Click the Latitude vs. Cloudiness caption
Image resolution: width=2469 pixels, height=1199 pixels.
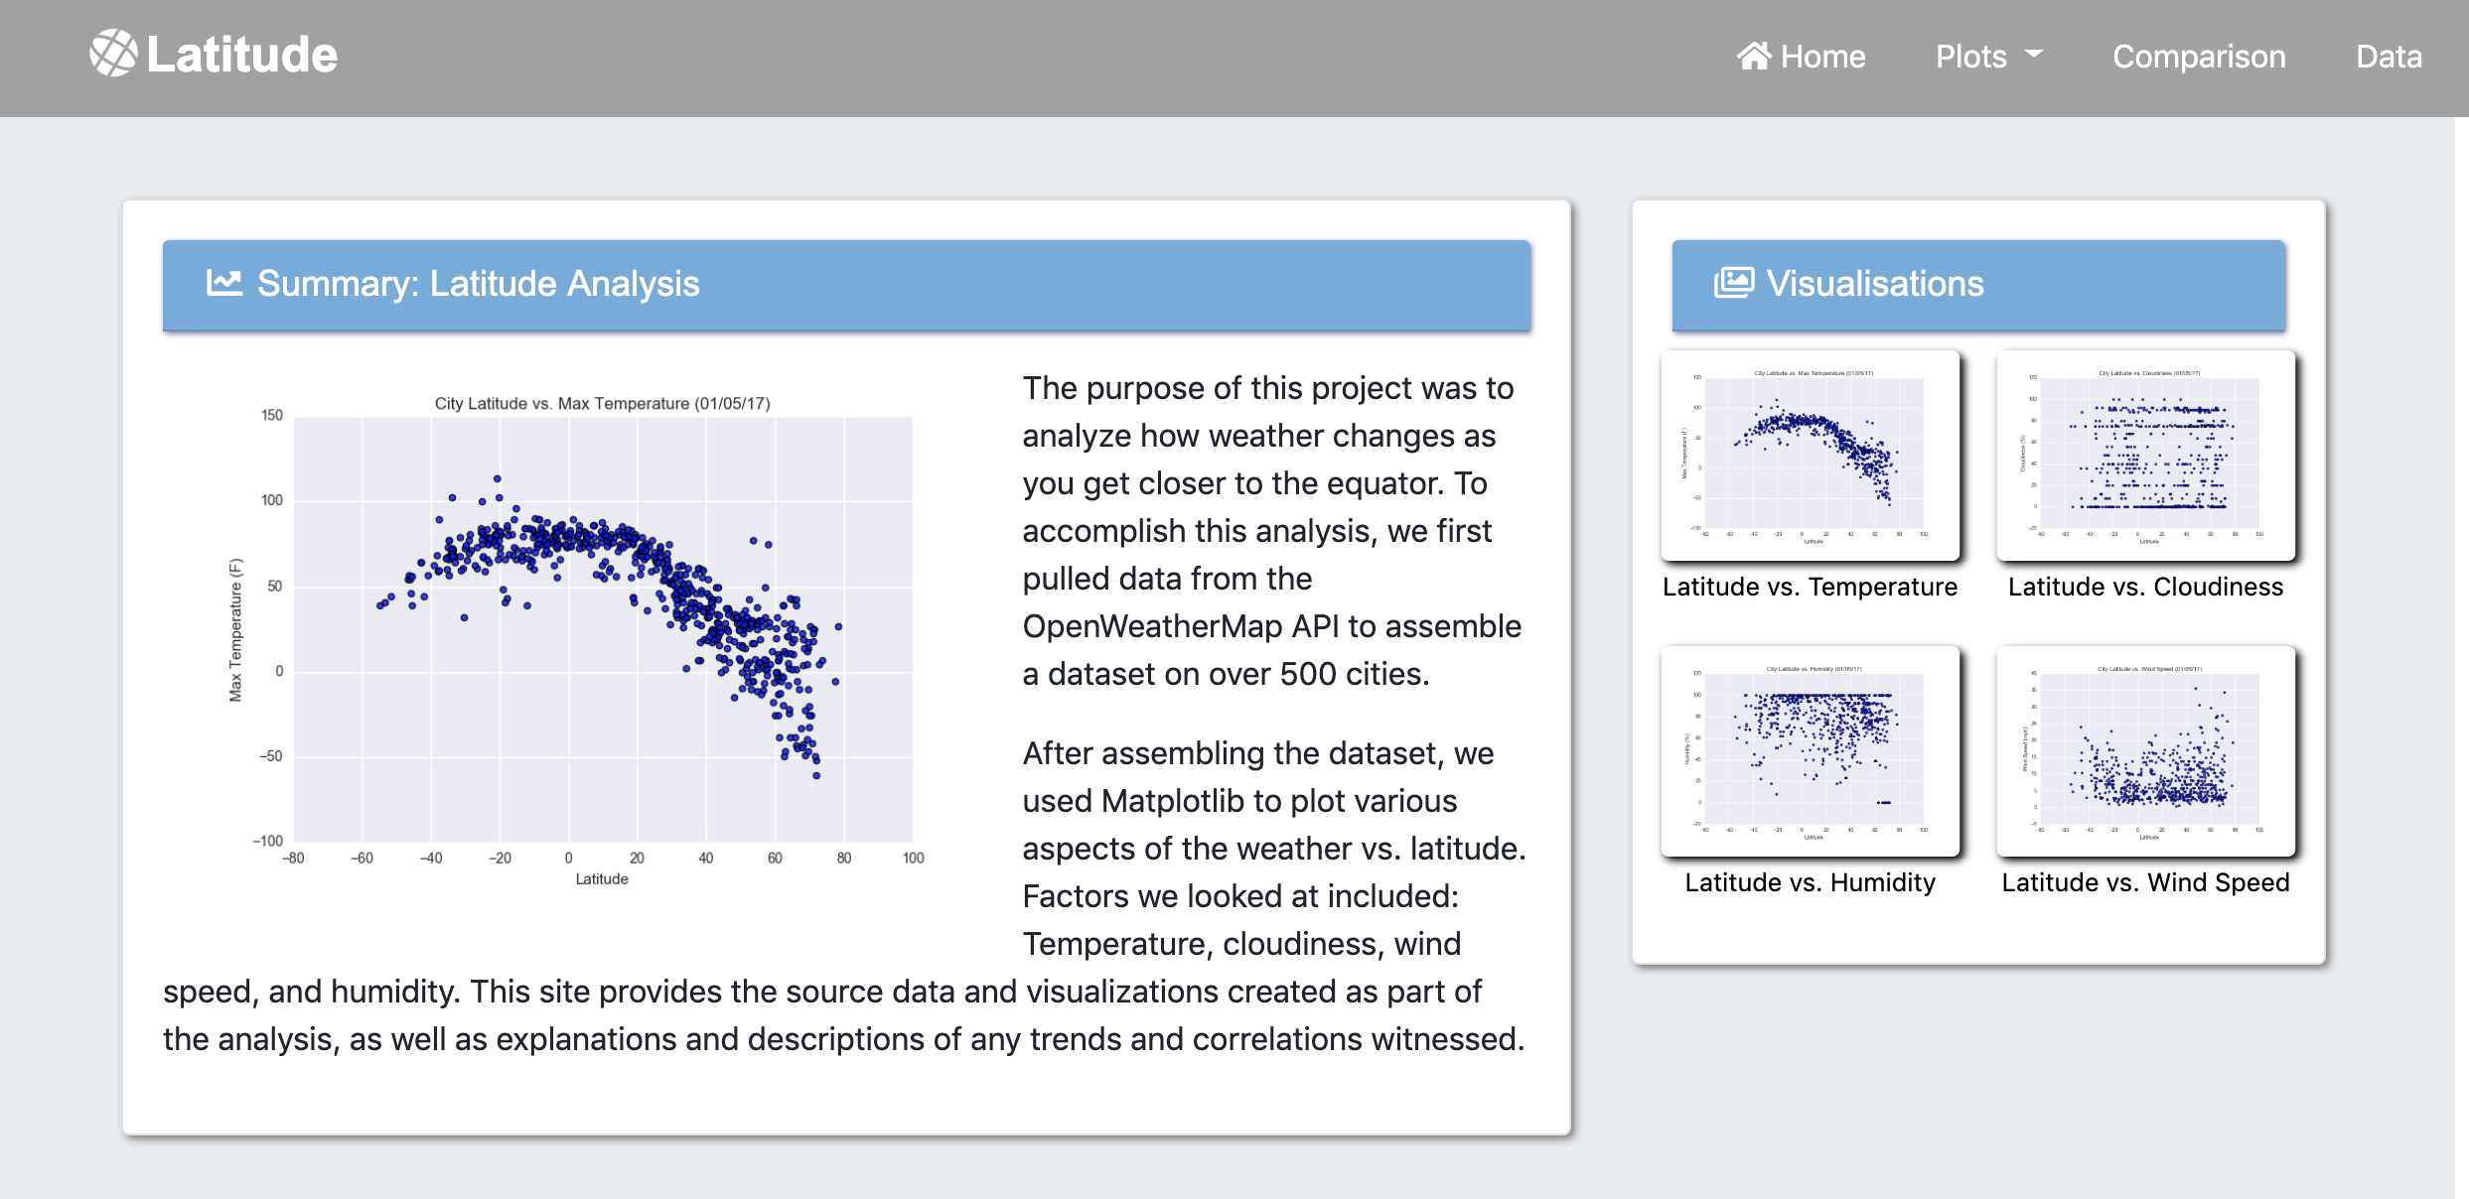pyautogui.click(x=2145, y=587)
